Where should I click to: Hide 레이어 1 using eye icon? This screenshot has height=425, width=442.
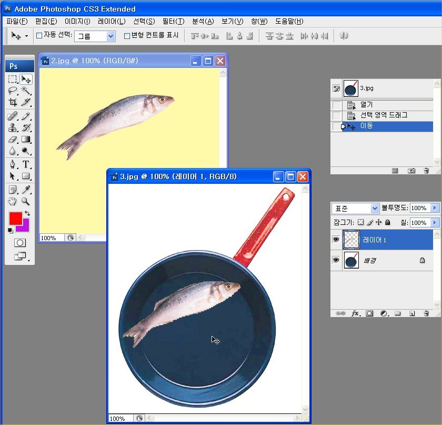click(x=336, y=240)
